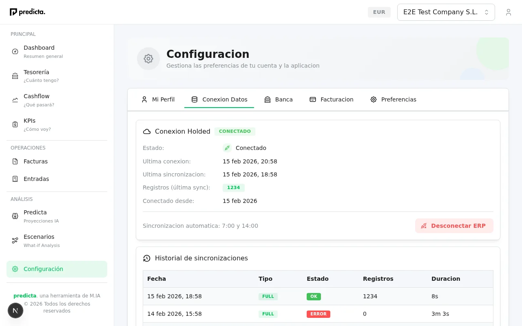Image resolution: width=522 pixels, height=326 pixels.
Task: Open Facturas from the sidebar
Action: point(35,161)
